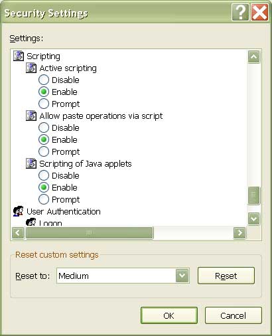Click the Active scripting script icon

pyautogui.click(x=31, y=68)
